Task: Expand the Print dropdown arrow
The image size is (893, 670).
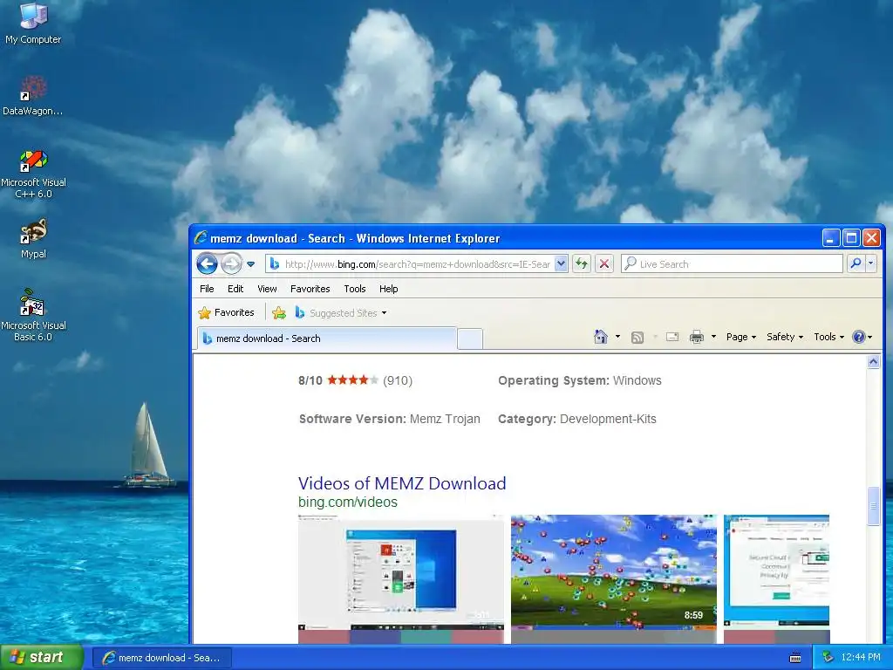Action: tap(713, 337)
